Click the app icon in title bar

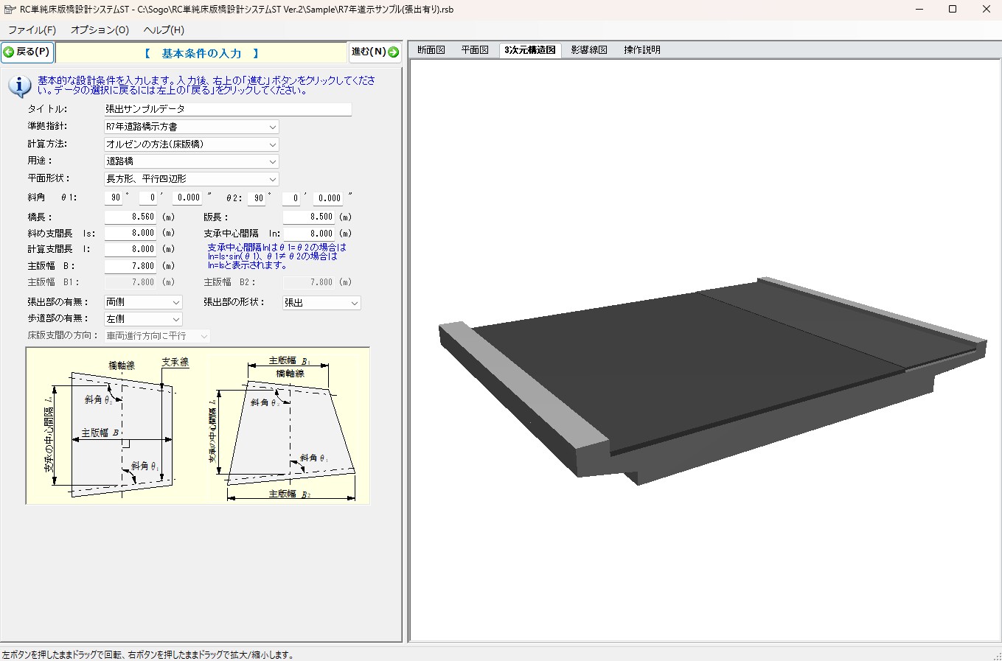click(10, 10)
